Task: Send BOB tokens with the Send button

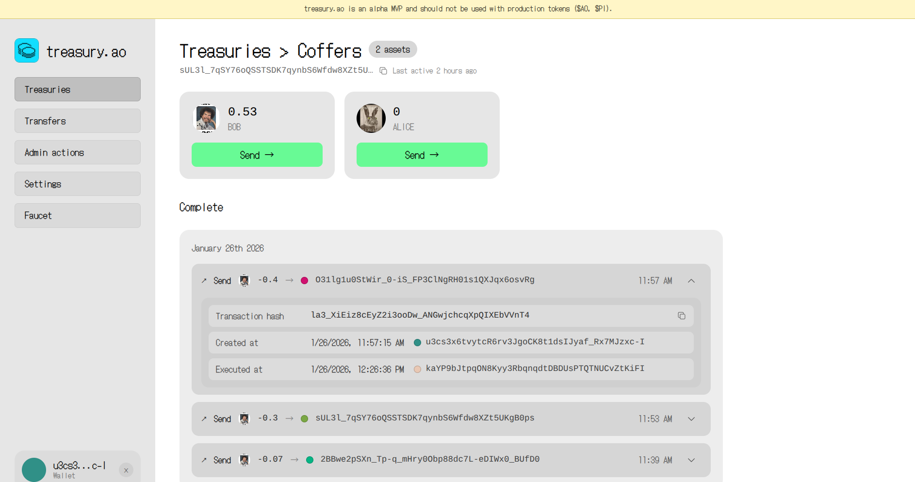Action: click(257, 155)
